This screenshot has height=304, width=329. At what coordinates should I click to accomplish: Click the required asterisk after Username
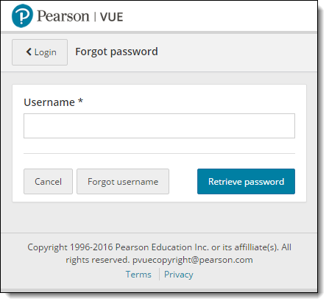coord(80,101)
